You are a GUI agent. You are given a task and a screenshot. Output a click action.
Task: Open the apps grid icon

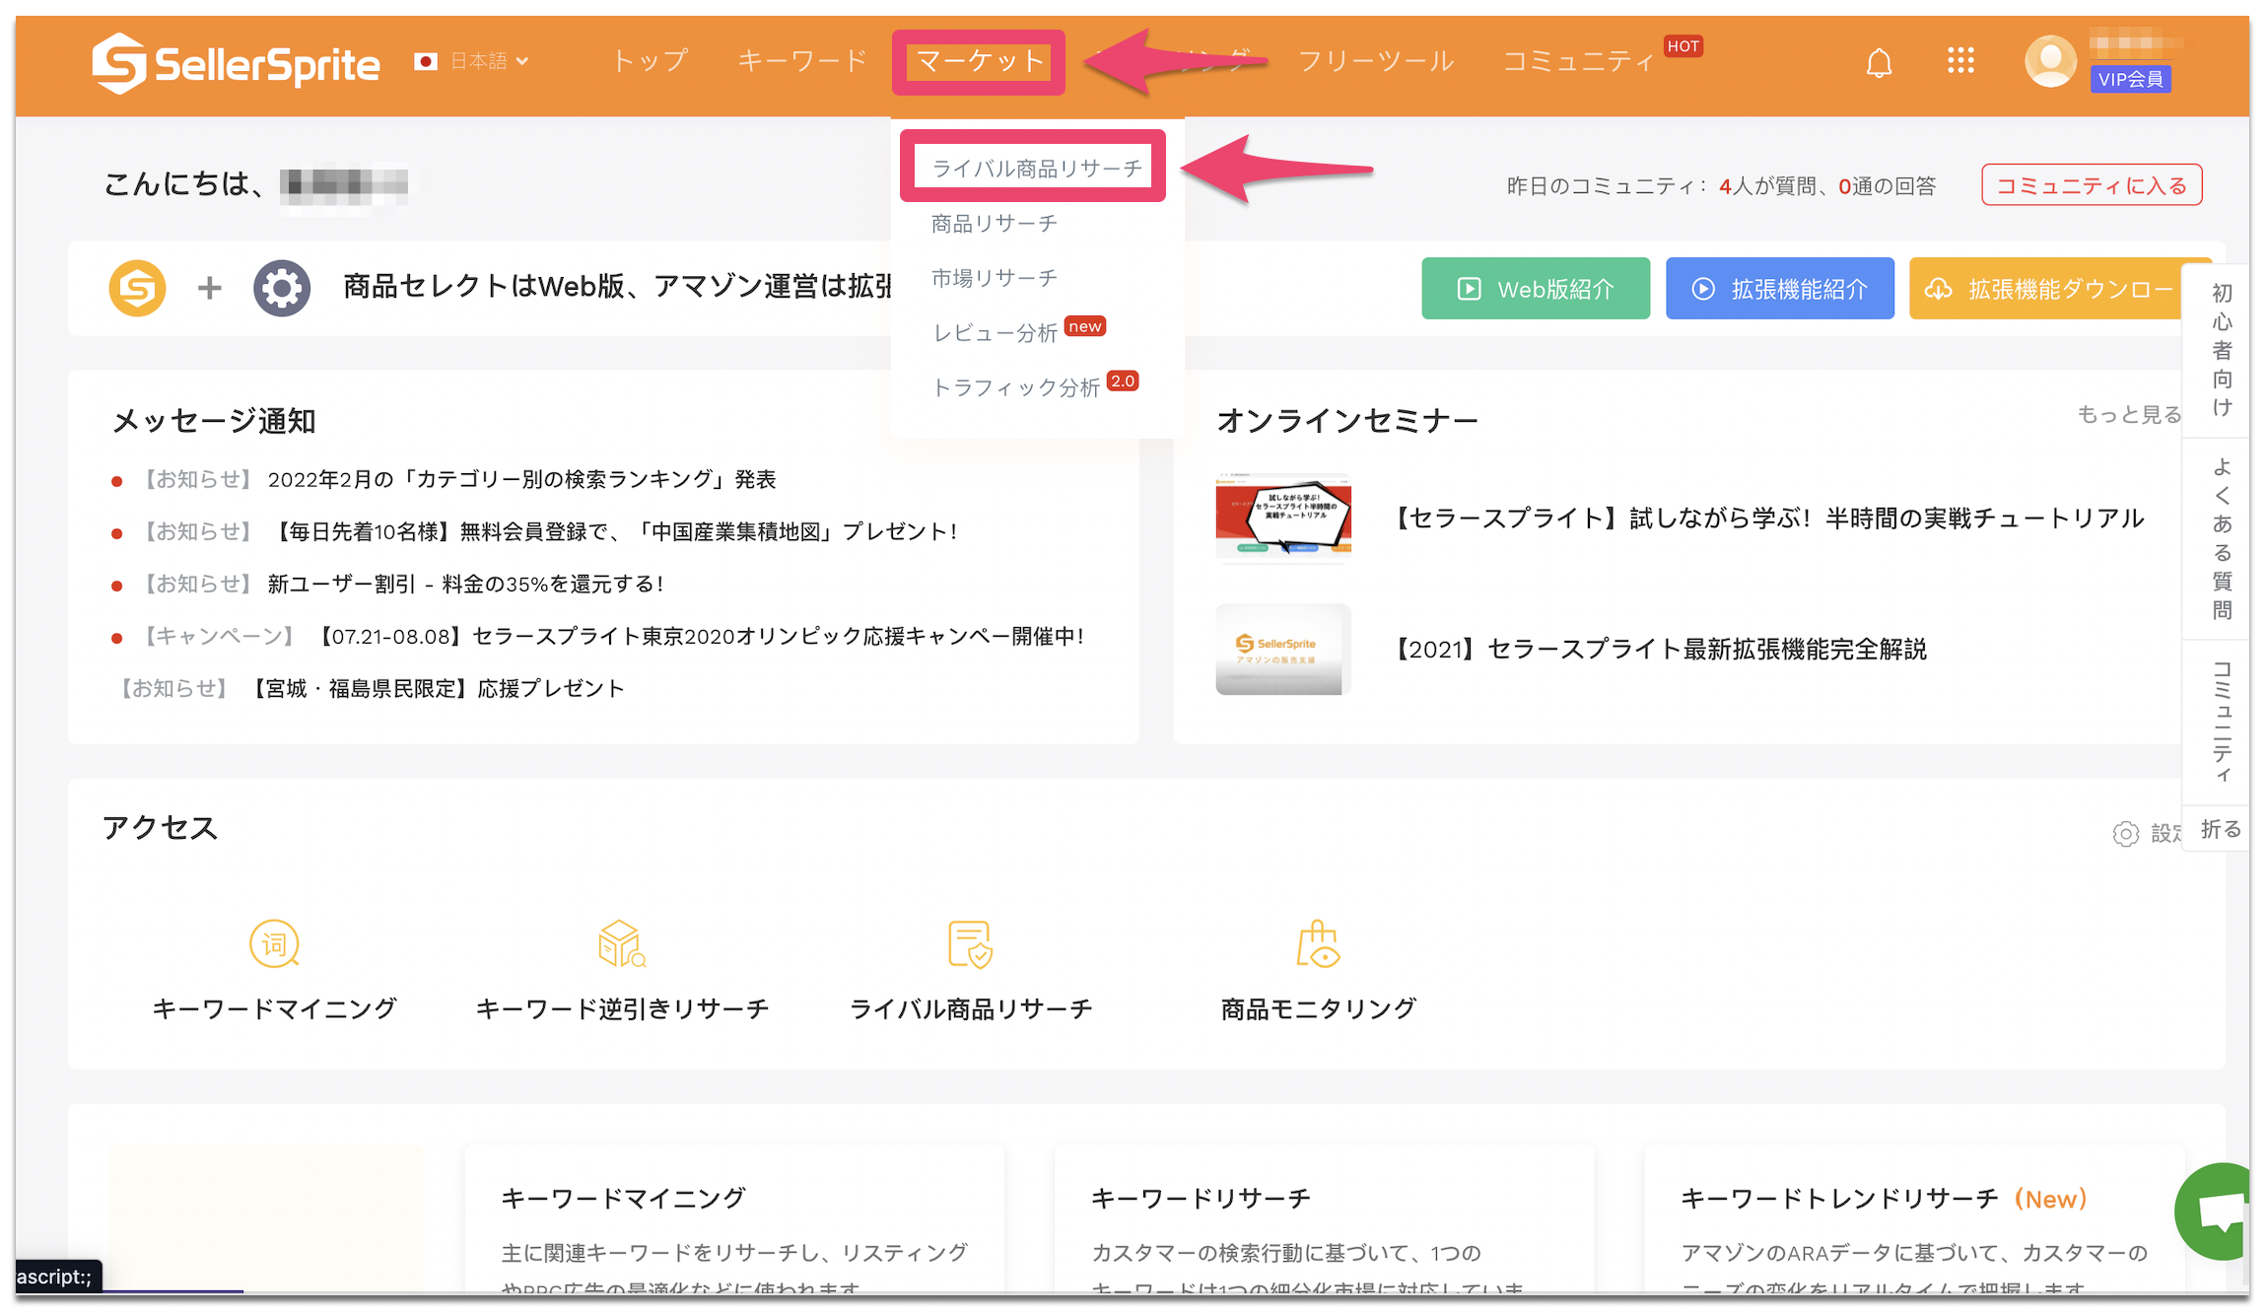(1960, 61)
